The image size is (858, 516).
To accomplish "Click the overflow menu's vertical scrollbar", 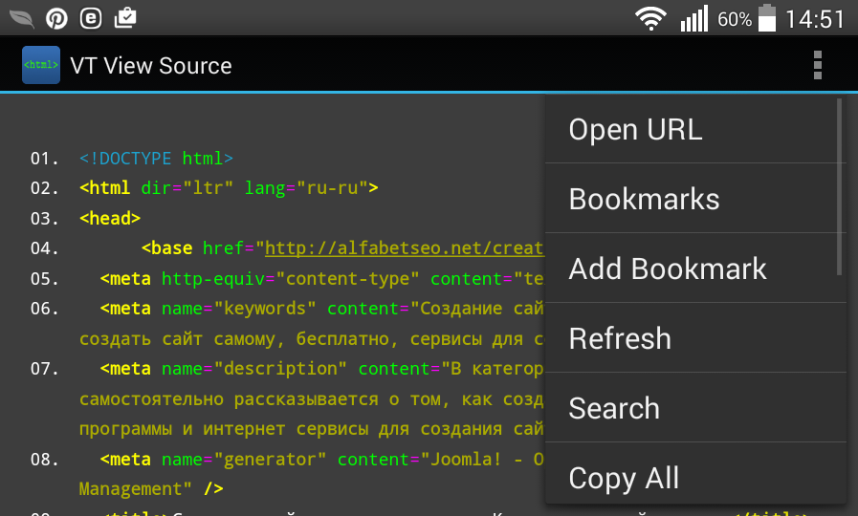I will point(839,186).
